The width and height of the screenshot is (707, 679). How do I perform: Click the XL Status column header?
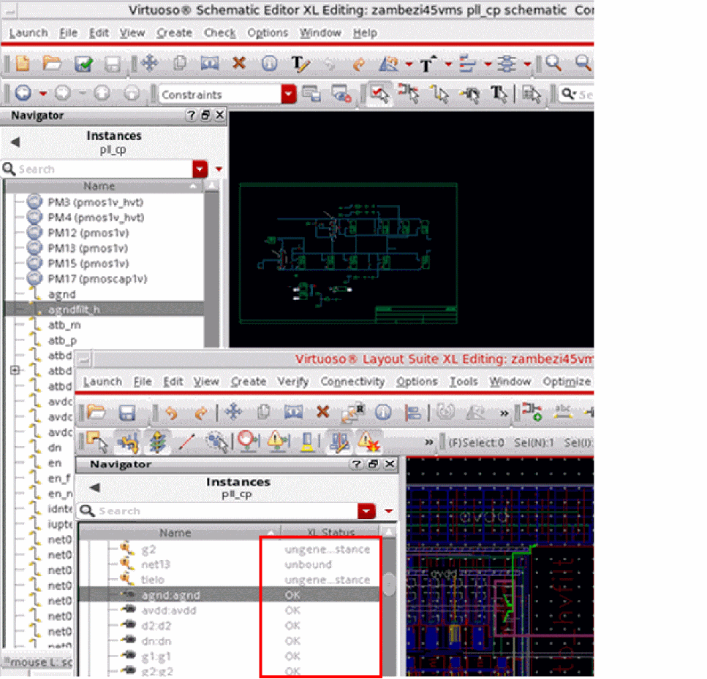coord(329,533)
